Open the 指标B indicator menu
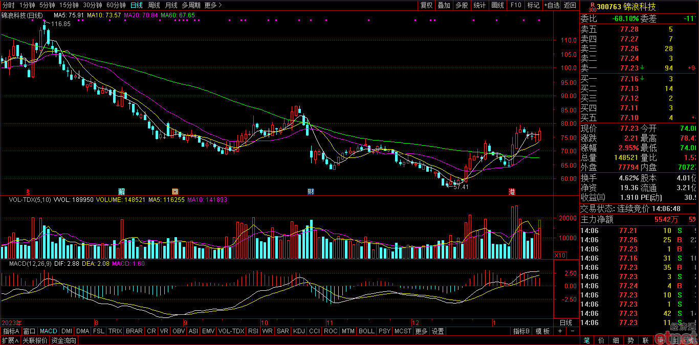The image size is (699, 345). point(521,331)
